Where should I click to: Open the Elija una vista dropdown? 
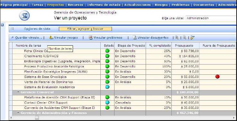click(211, 18)
